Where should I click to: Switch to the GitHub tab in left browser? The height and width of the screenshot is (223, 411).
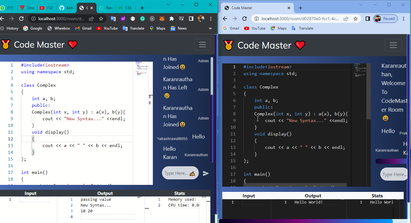[67, 8]
